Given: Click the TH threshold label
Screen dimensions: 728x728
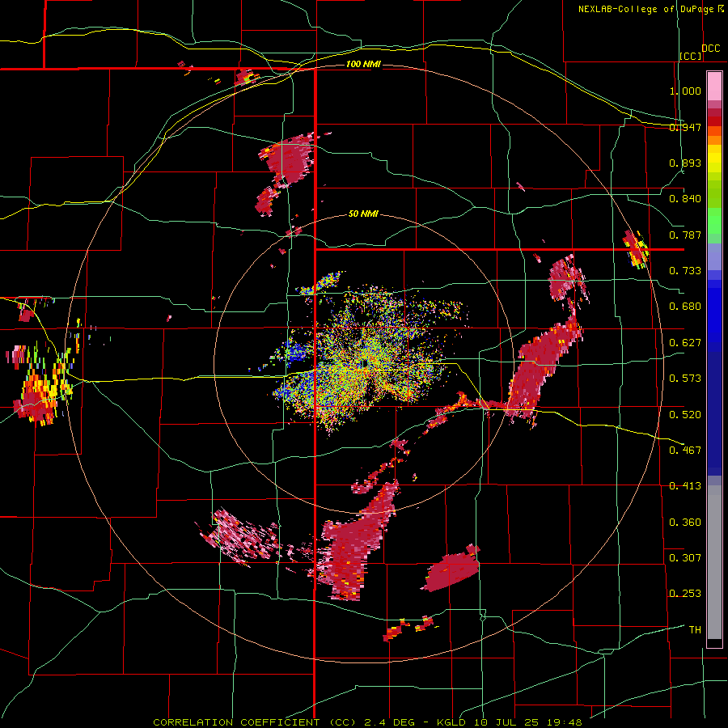Looking at the screenshot, I should pos(695,629).
